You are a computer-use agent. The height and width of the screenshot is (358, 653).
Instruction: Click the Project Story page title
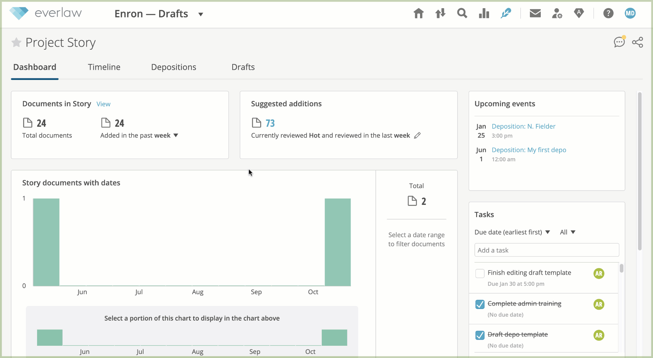pyautogui.click(x=61, y=43)
